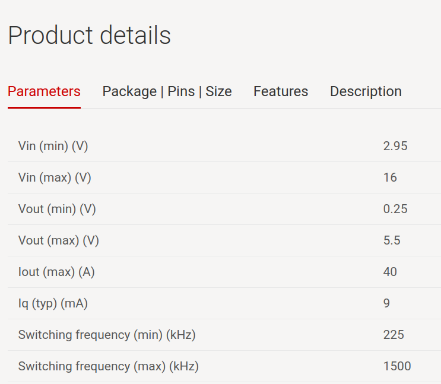Select the Iq (typ) (mA) row label
Viewport: 441px width, 384px height.
point(53,303)
